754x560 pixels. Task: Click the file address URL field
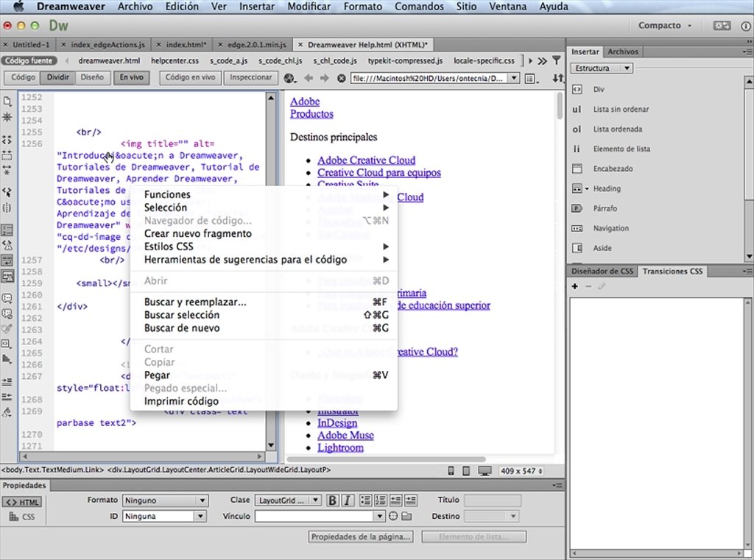tap(429, 78)
